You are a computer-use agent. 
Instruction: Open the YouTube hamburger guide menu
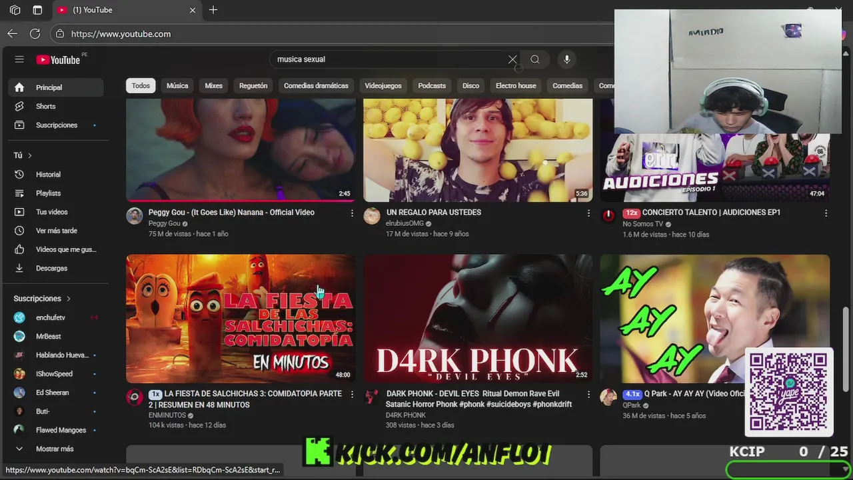coord(19,59)
